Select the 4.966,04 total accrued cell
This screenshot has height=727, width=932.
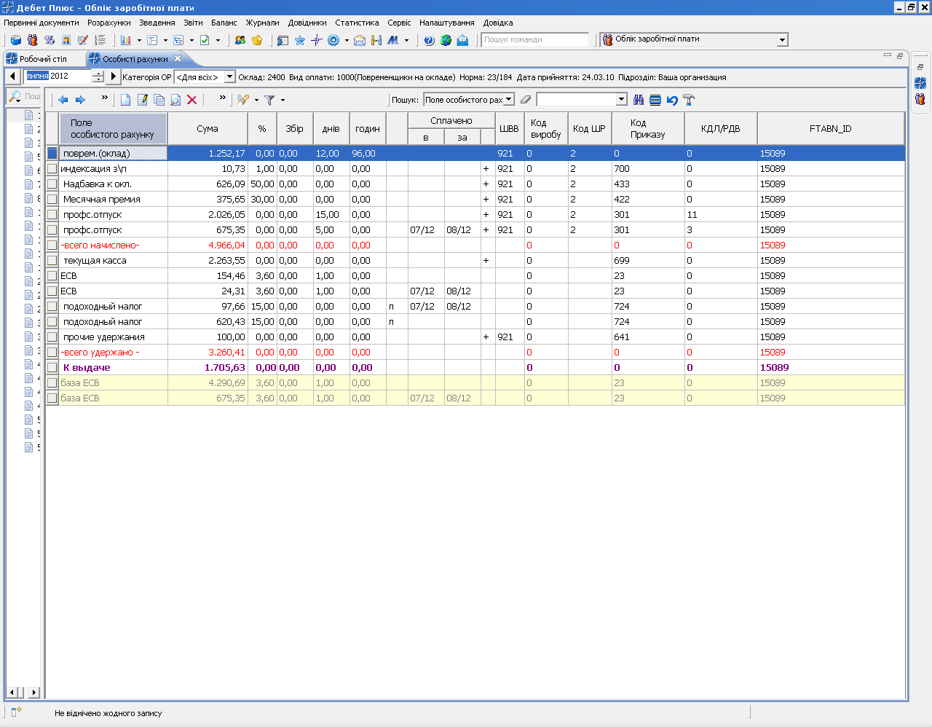[x=208, y=245]
